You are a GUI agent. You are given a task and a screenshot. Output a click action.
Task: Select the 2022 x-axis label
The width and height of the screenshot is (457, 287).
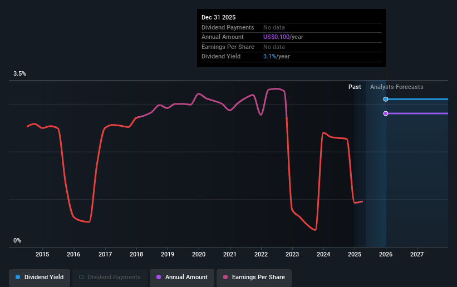[261, 254]
